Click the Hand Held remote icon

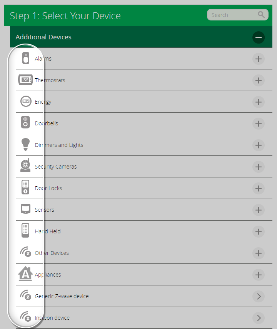coord(25,230)
